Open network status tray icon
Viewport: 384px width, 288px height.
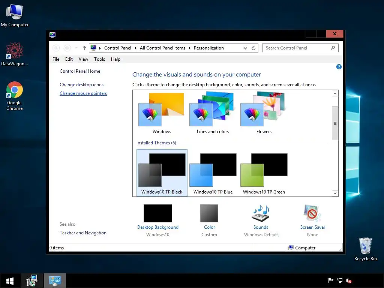340,280
